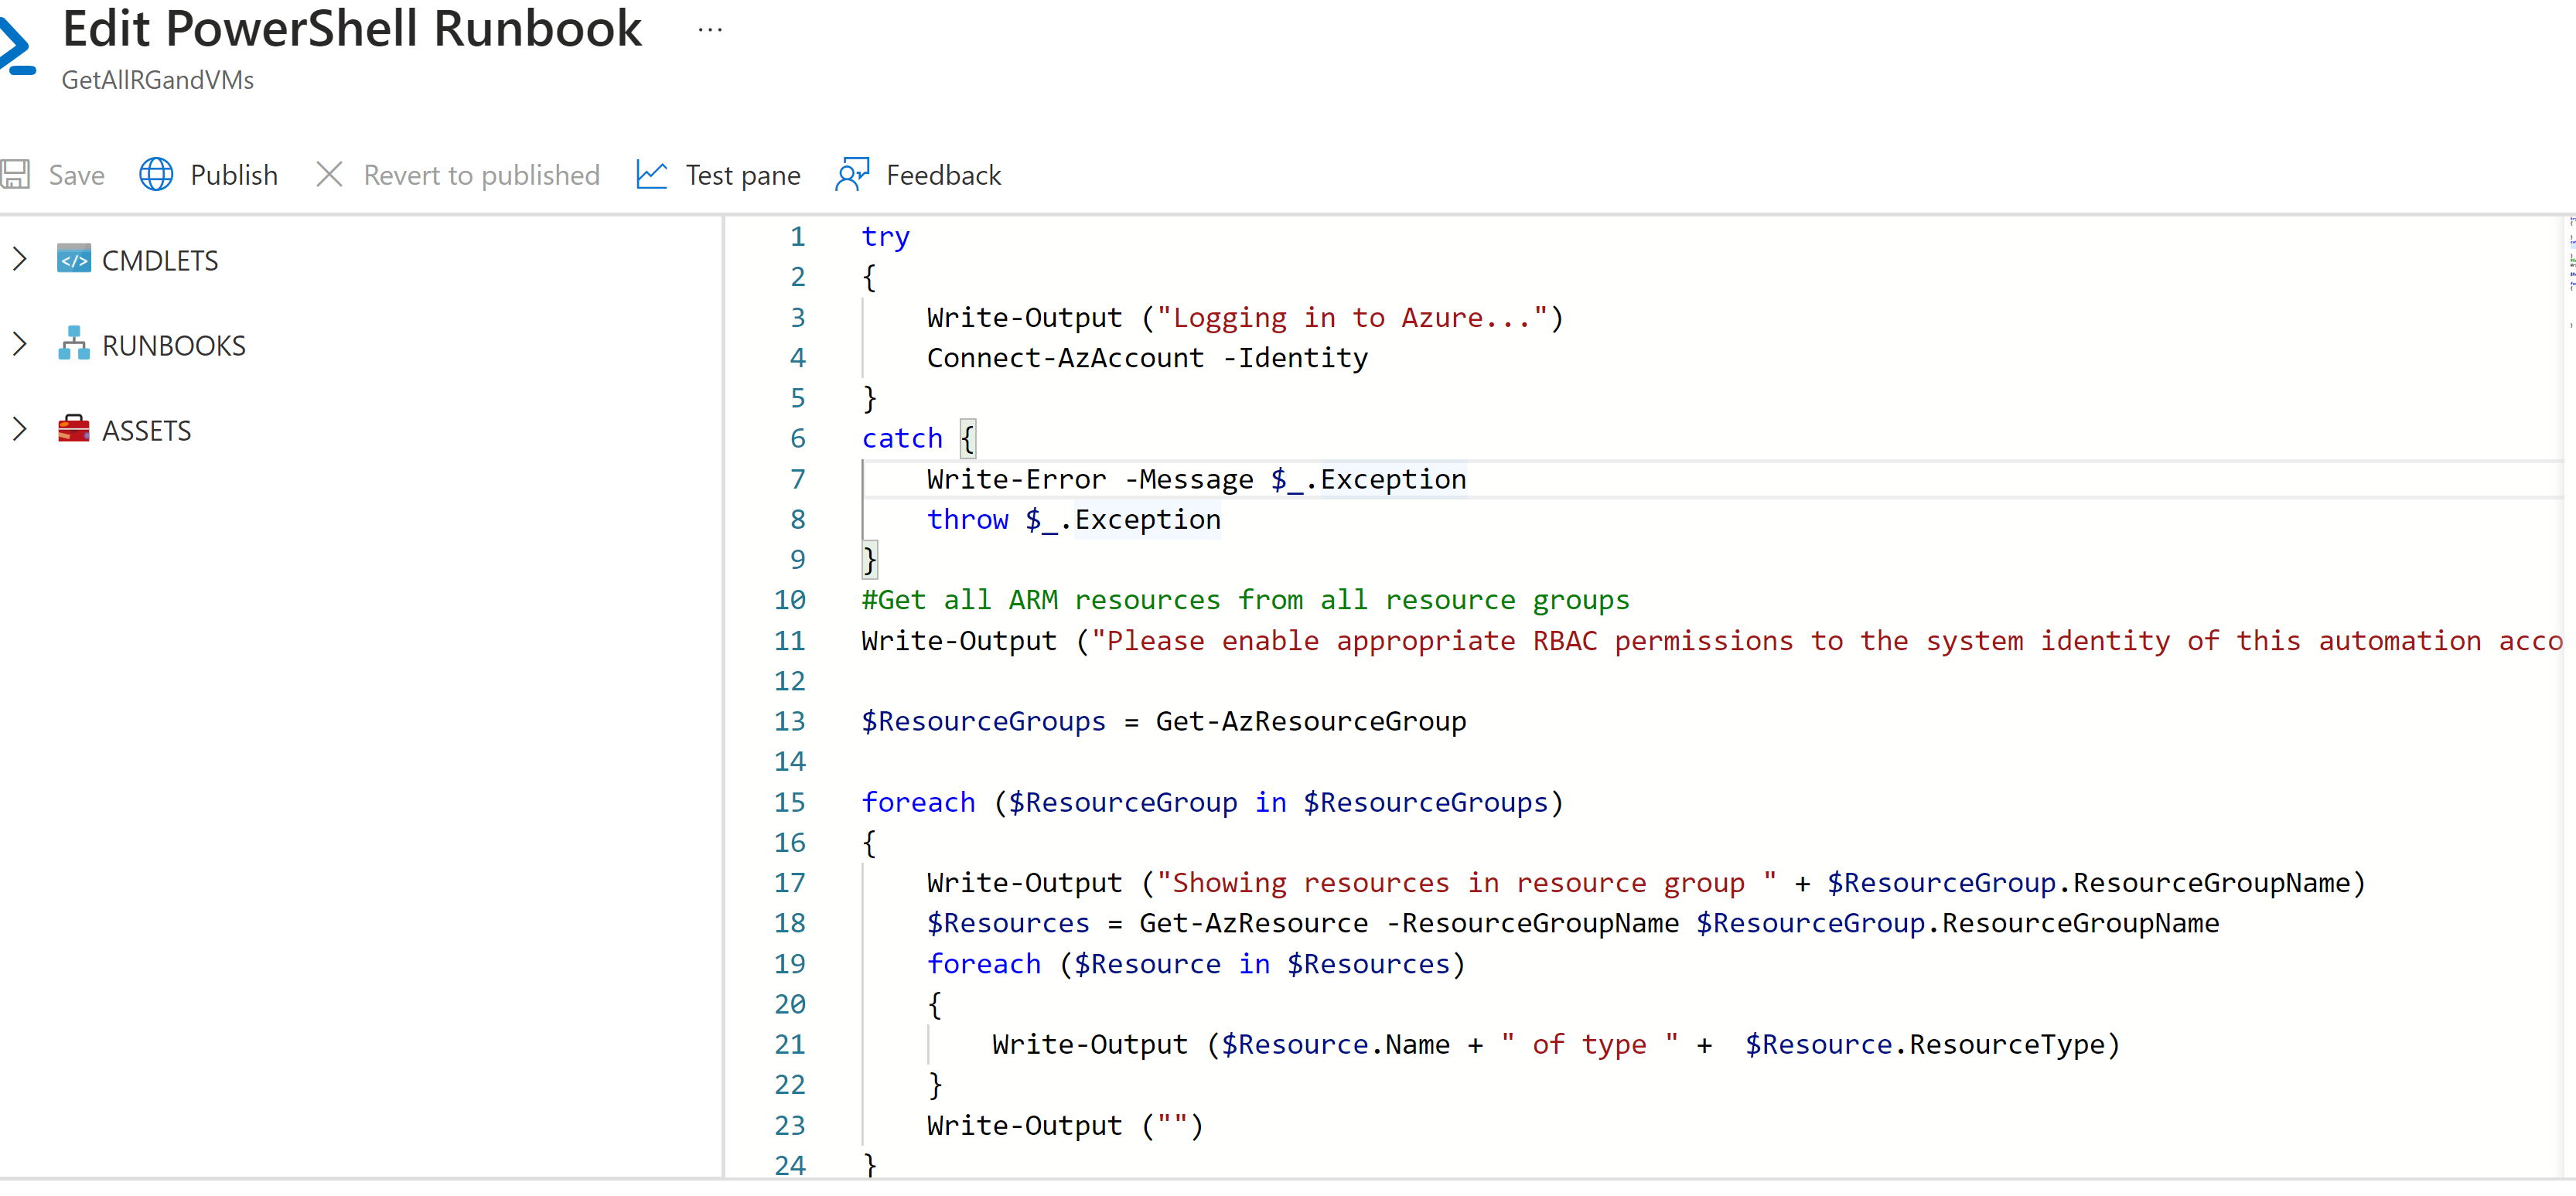Expand the RUNBOOKS tree node
This screenshot has width=2576, height=1196.
click(x=19, y=344)
